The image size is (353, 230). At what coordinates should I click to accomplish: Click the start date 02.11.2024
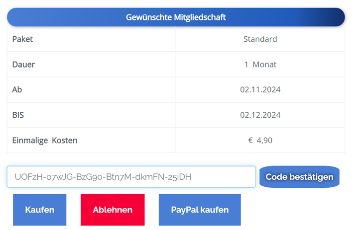260,90
